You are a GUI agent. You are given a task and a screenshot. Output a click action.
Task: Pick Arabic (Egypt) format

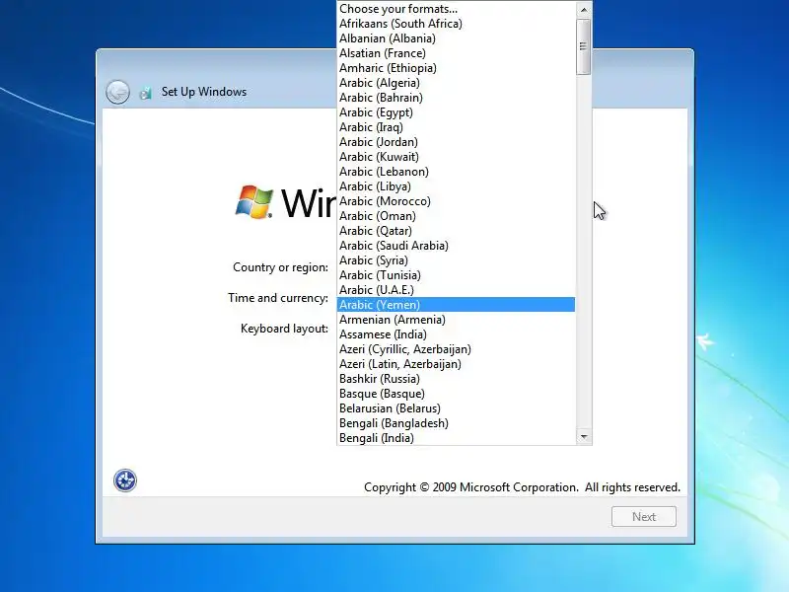(456, 112)
